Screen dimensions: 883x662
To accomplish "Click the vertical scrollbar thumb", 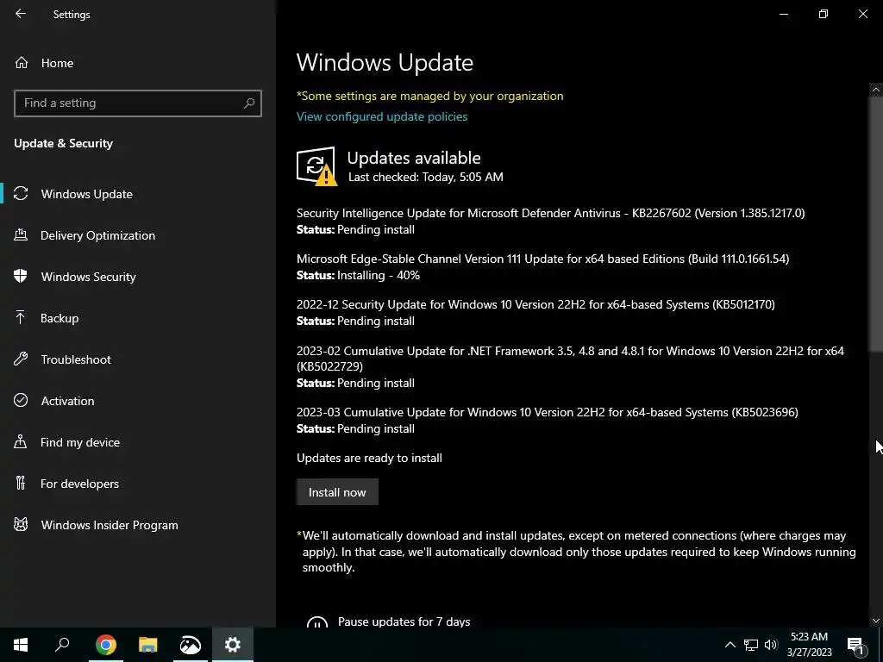I will tap(876, 224).
